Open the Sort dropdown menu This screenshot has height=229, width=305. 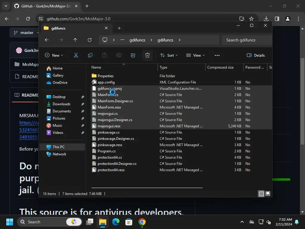[x=169, y=55]
